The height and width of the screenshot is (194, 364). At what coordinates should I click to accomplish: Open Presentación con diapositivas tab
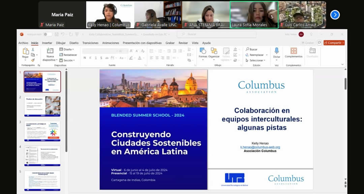click(142, 43)
